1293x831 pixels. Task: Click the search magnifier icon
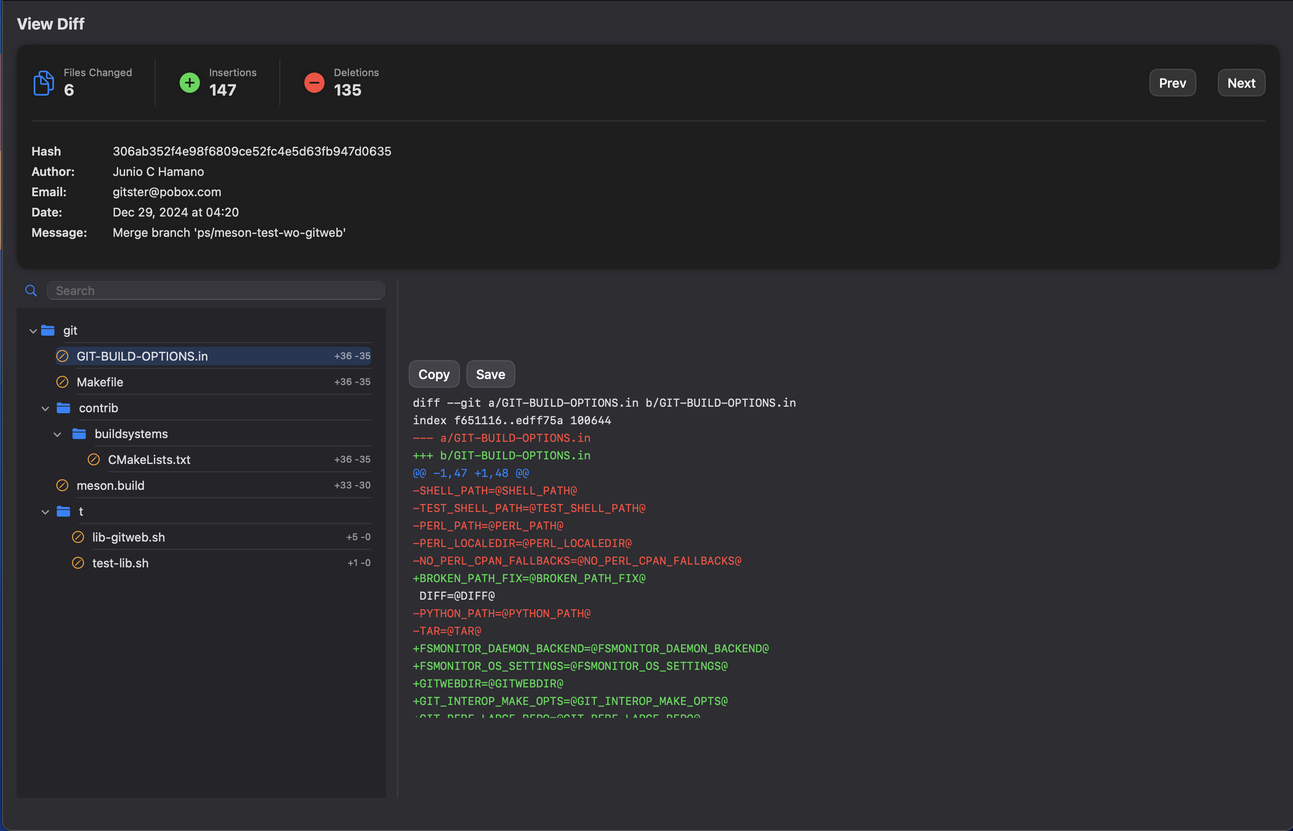click(31, 290)
